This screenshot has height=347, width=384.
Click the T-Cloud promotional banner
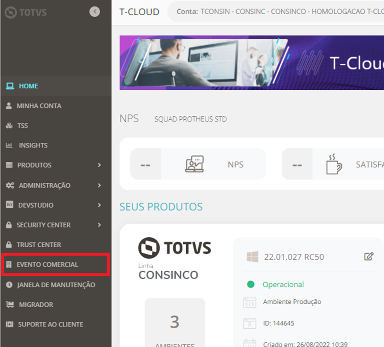click(x=252, y=63)
